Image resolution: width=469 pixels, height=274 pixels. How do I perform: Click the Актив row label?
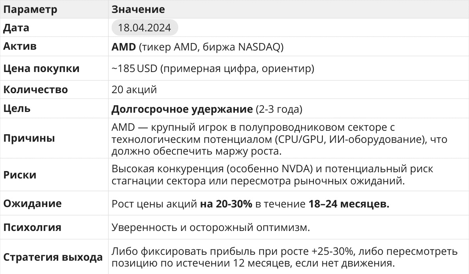click(x=20, y=46)
